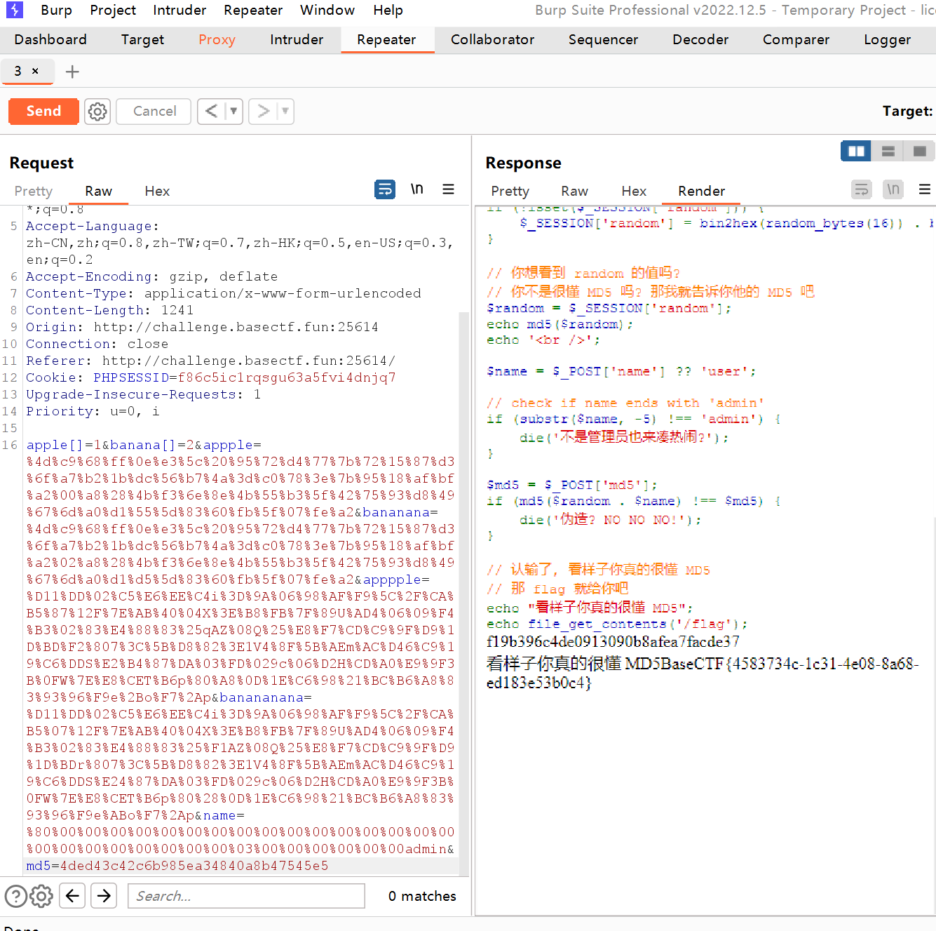
Task: Switch to the Decoder tab
Action: [700, 40]
